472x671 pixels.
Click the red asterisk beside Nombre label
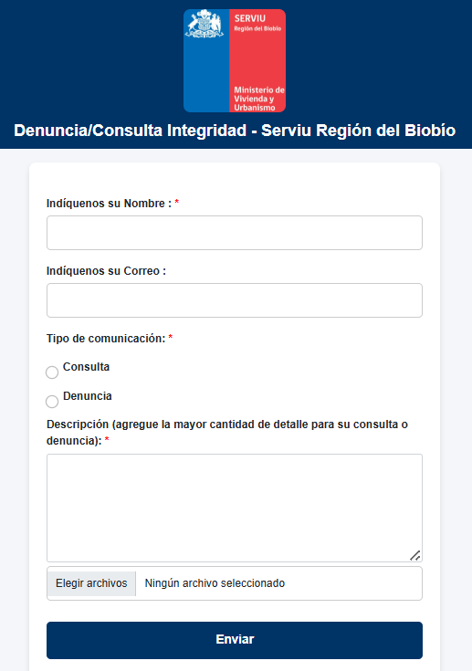coord(177,202)
